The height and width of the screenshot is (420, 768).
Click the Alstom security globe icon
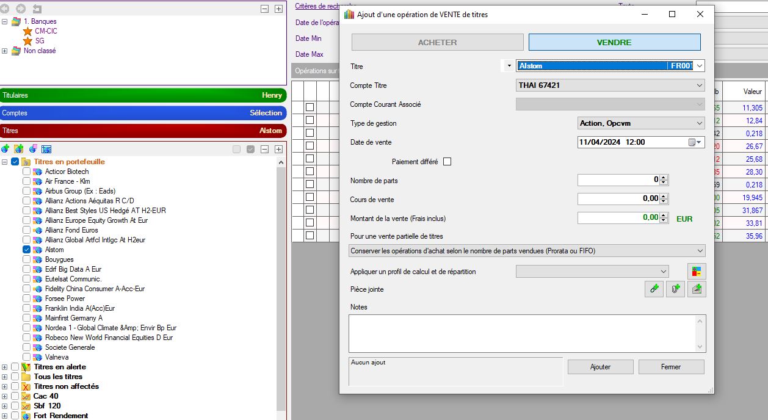tap(37, 250)
